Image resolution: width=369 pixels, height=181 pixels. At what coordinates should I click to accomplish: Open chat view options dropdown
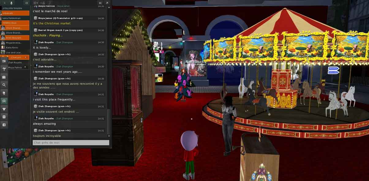point(36,3)
